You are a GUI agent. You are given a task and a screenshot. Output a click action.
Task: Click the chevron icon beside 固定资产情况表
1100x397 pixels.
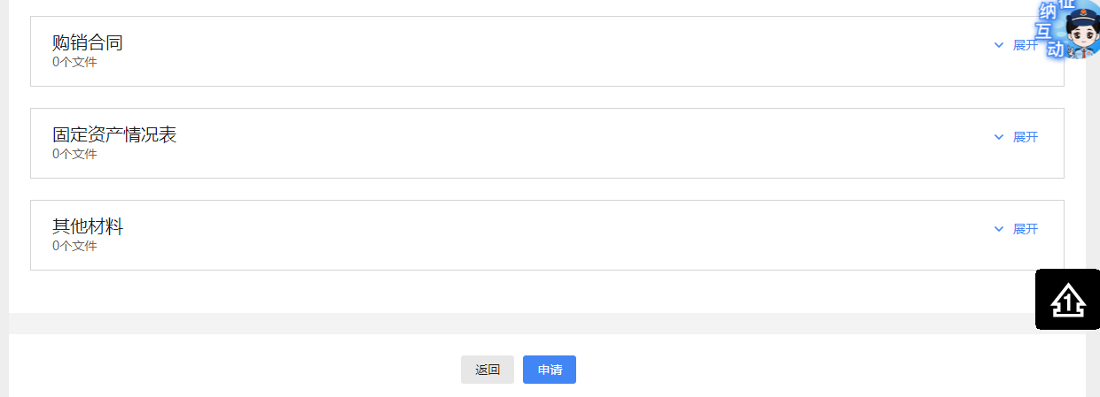tap(999, 137)
